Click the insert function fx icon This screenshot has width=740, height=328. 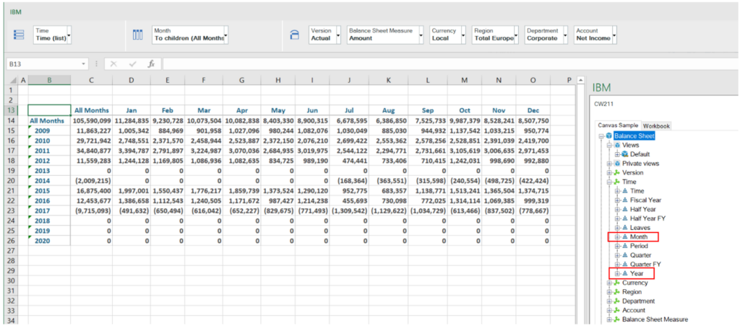tap(151, 64)
